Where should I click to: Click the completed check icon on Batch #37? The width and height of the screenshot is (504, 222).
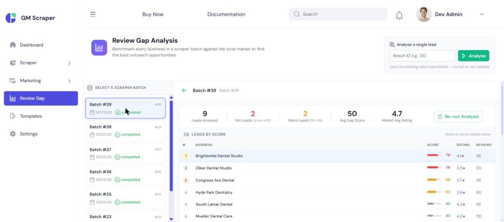coord(117,157)
